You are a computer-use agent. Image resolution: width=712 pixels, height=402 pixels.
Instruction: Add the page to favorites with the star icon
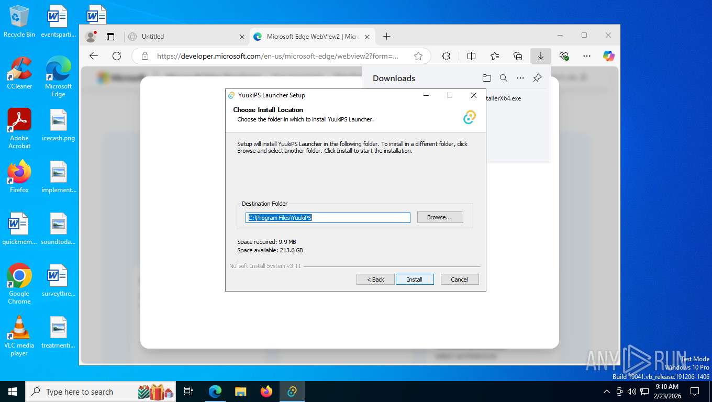click(418, 56)
